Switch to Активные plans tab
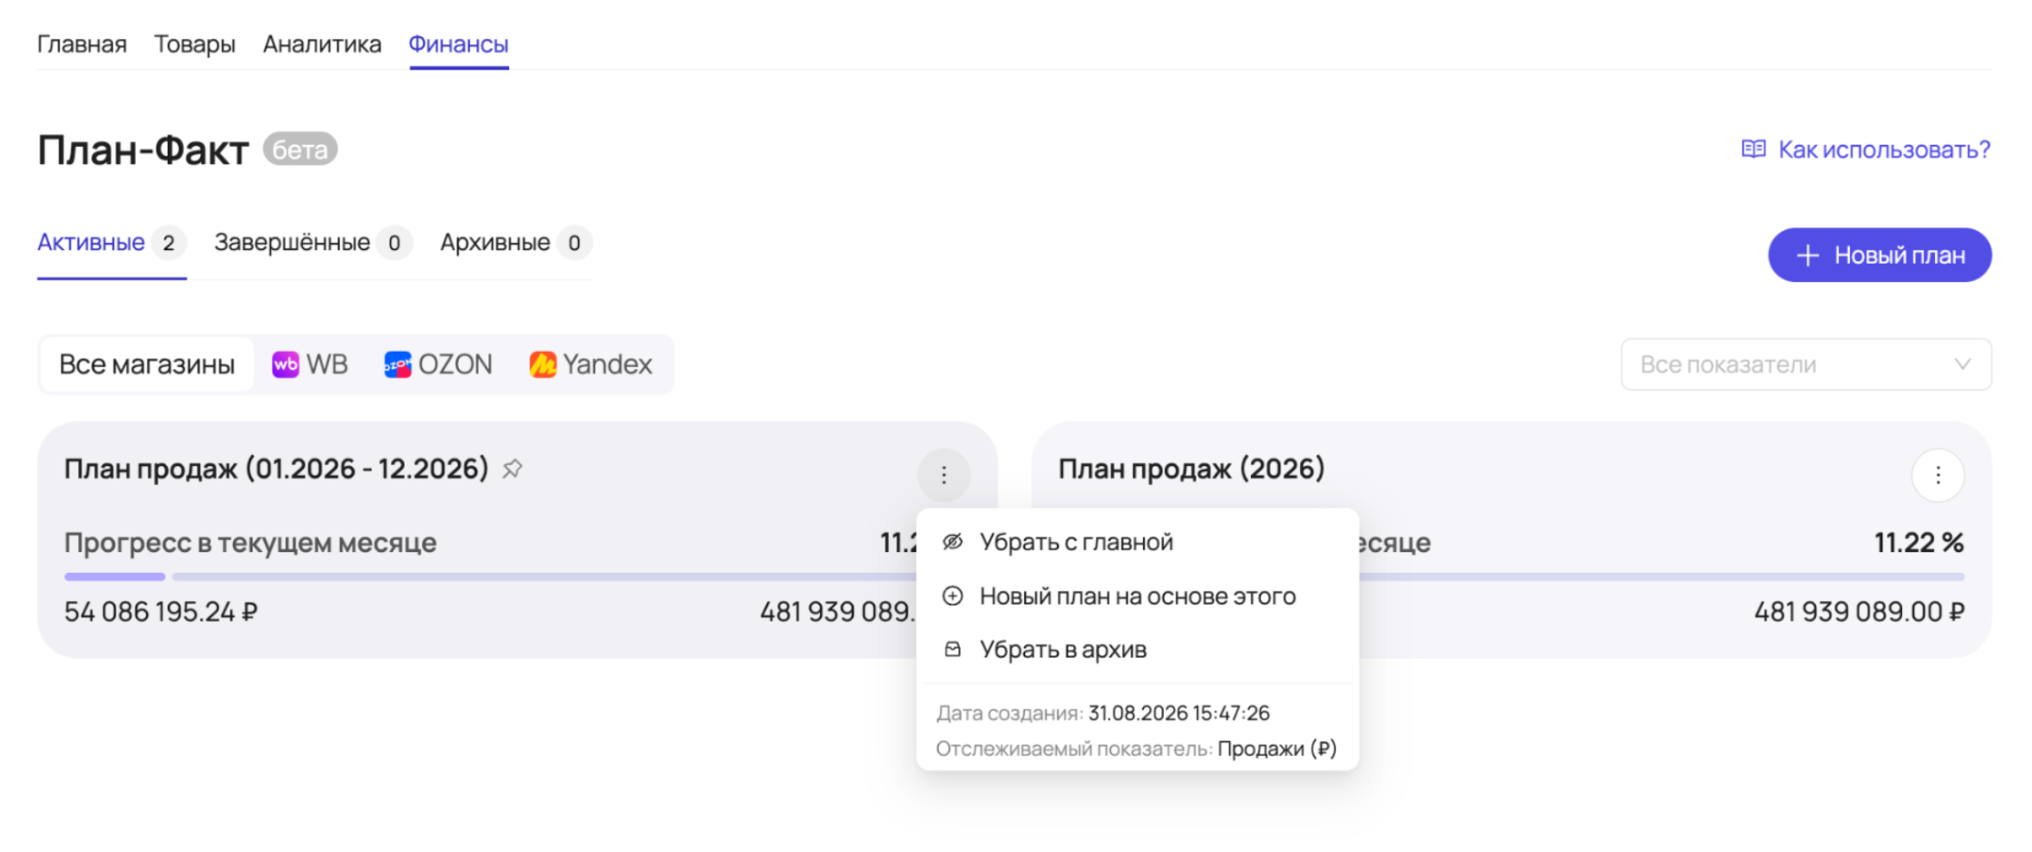This screenshot has width=2032, height=852. 112,243
